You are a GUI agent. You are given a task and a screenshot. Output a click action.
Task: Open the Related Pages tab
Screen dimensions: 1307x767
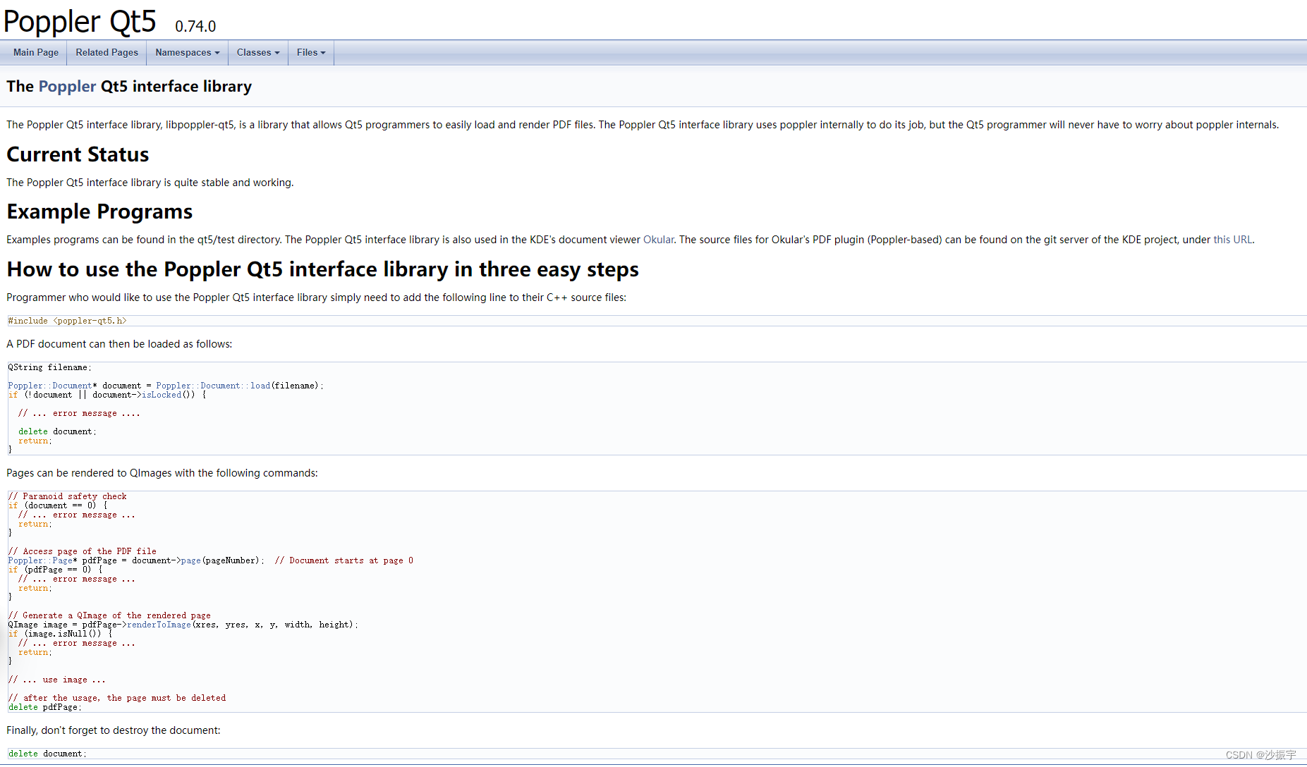click(107, 53)
